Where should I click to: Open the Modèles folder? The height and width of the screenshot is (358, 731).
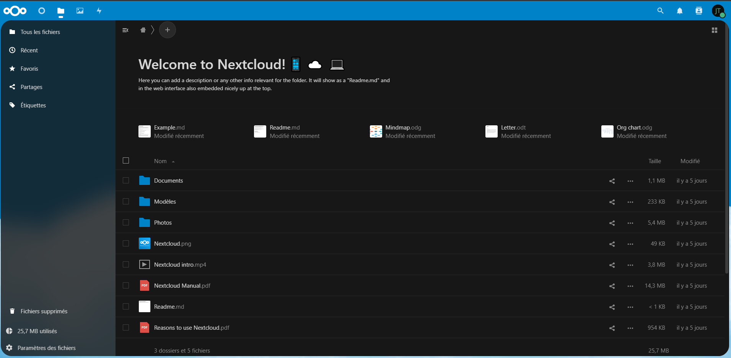click(x=165, y=202)
